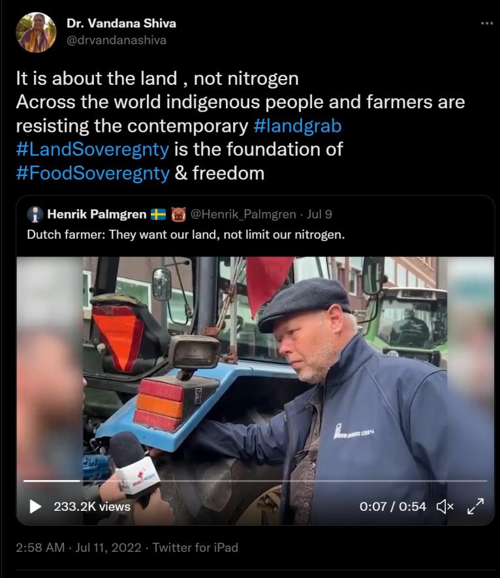
Task: Click the #landgrab hashtag
Action: click(298, 126)
